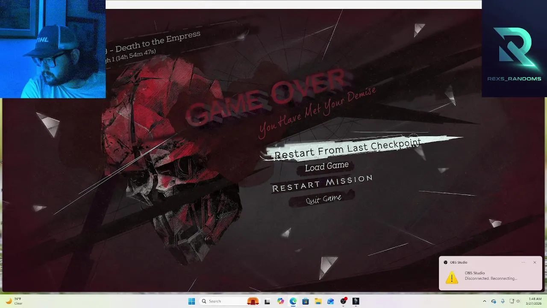
Task: Click the microphone tray icon
Action: click(503, 301)
